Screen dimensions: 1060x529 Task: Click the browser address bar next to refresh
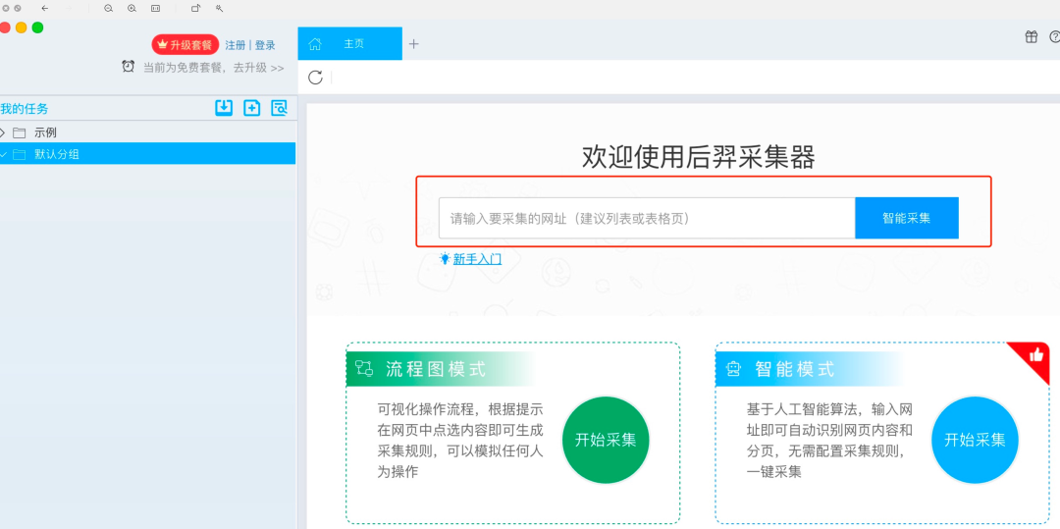point(696,77)
